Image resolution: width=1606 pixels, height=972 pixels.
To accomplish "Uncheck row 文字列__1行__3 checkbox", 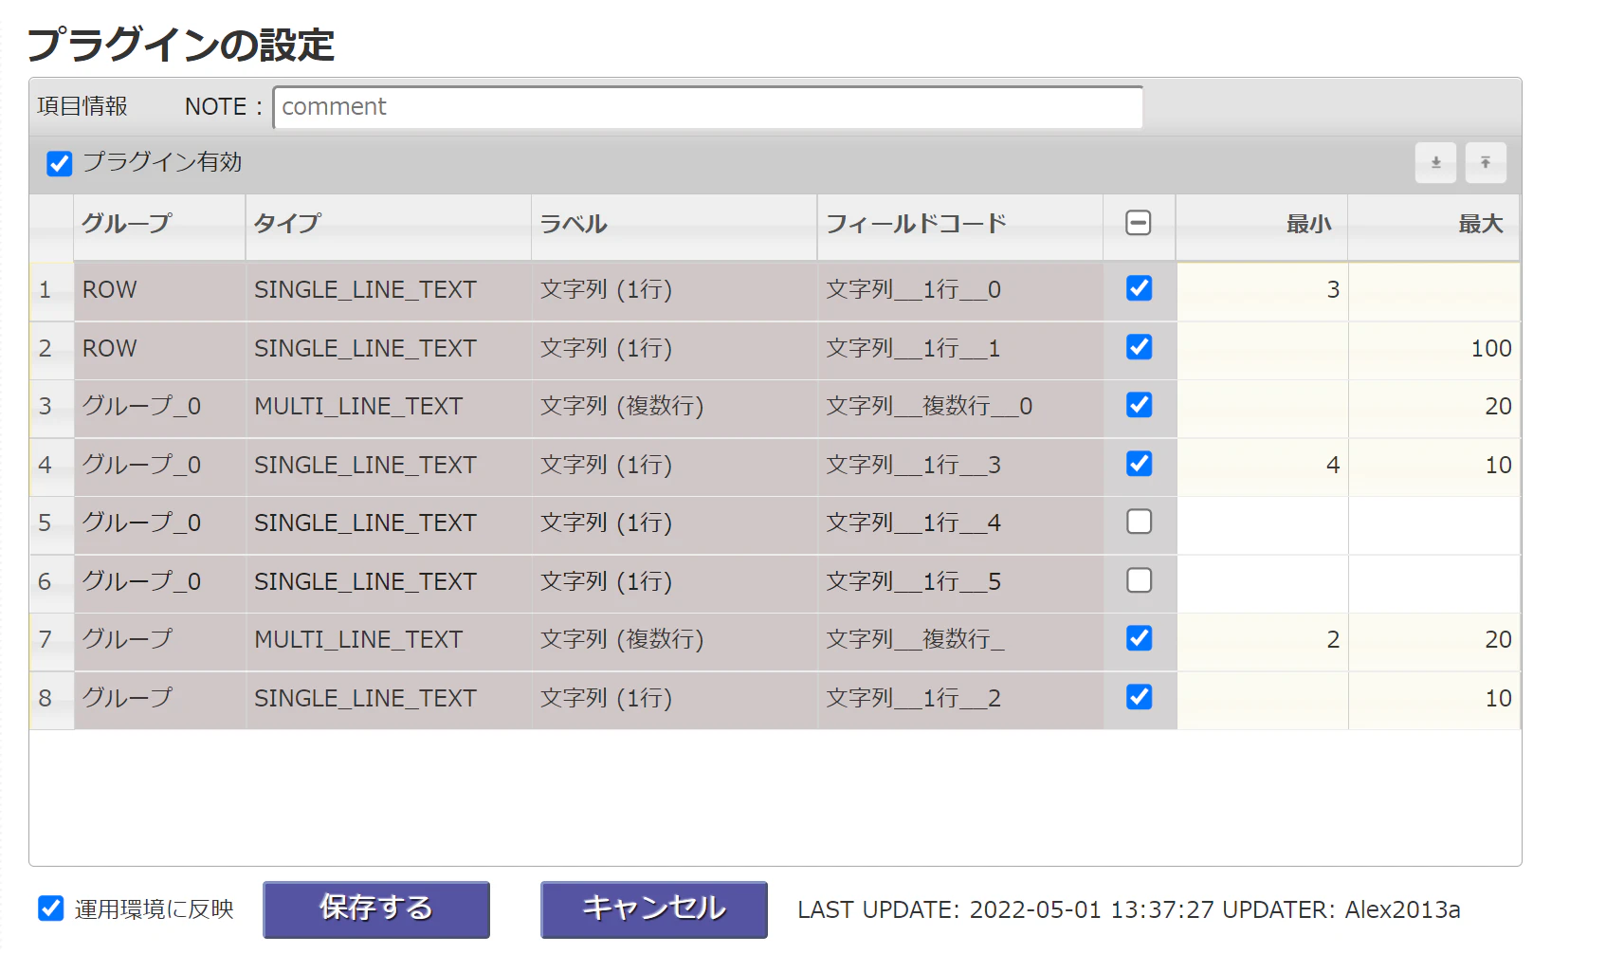I will coord(1139,464).
